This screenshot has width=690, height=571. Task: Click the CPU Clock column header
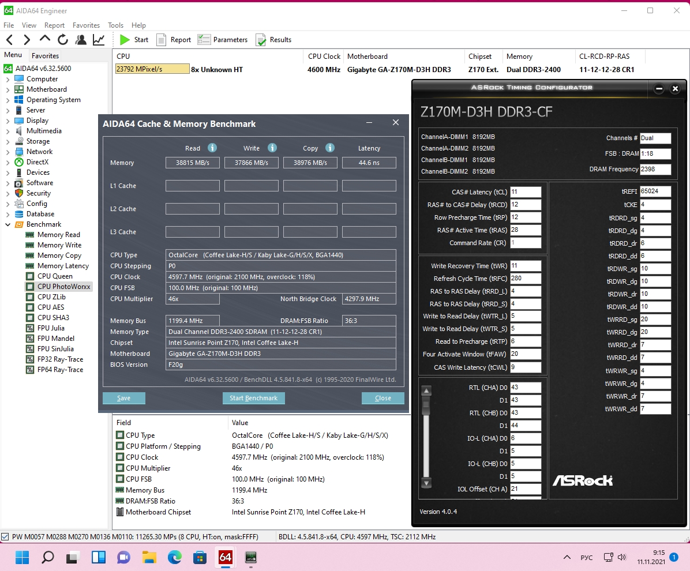pos(324,57)
